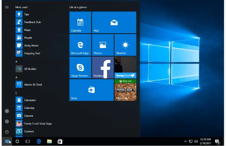Image resolution: width=226 pixels, height=146 pixels.
Task: Launch Microsoft Edge from the tiles
Action: [x=80, y=45]
